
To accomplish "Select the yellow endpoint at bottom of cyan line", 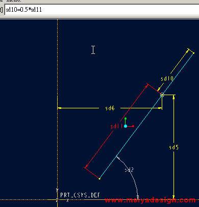I will pos(99,179).
